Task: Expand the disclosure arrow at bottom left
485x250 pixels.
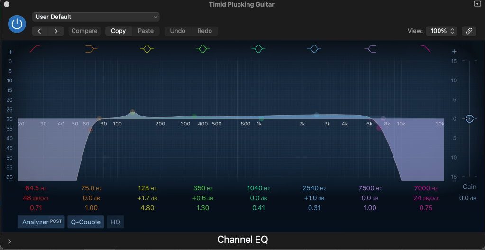Action: tap(9, 241)
